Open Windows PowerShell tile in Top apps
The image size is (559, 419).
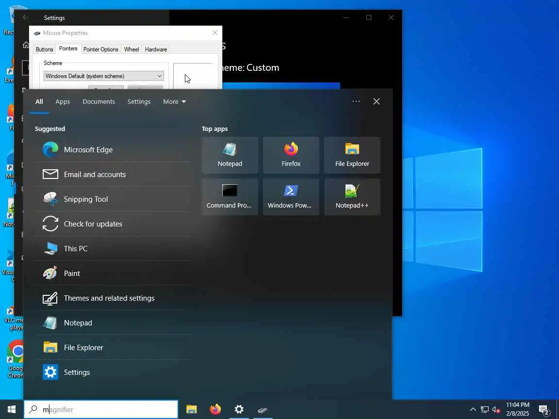tap(291, 197)
